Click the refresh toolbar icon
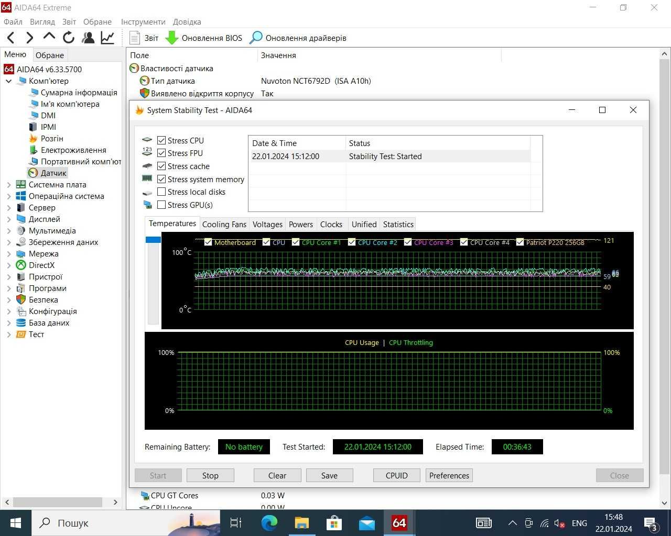This screenshot has height=536, width=671. tap(69, 38)
